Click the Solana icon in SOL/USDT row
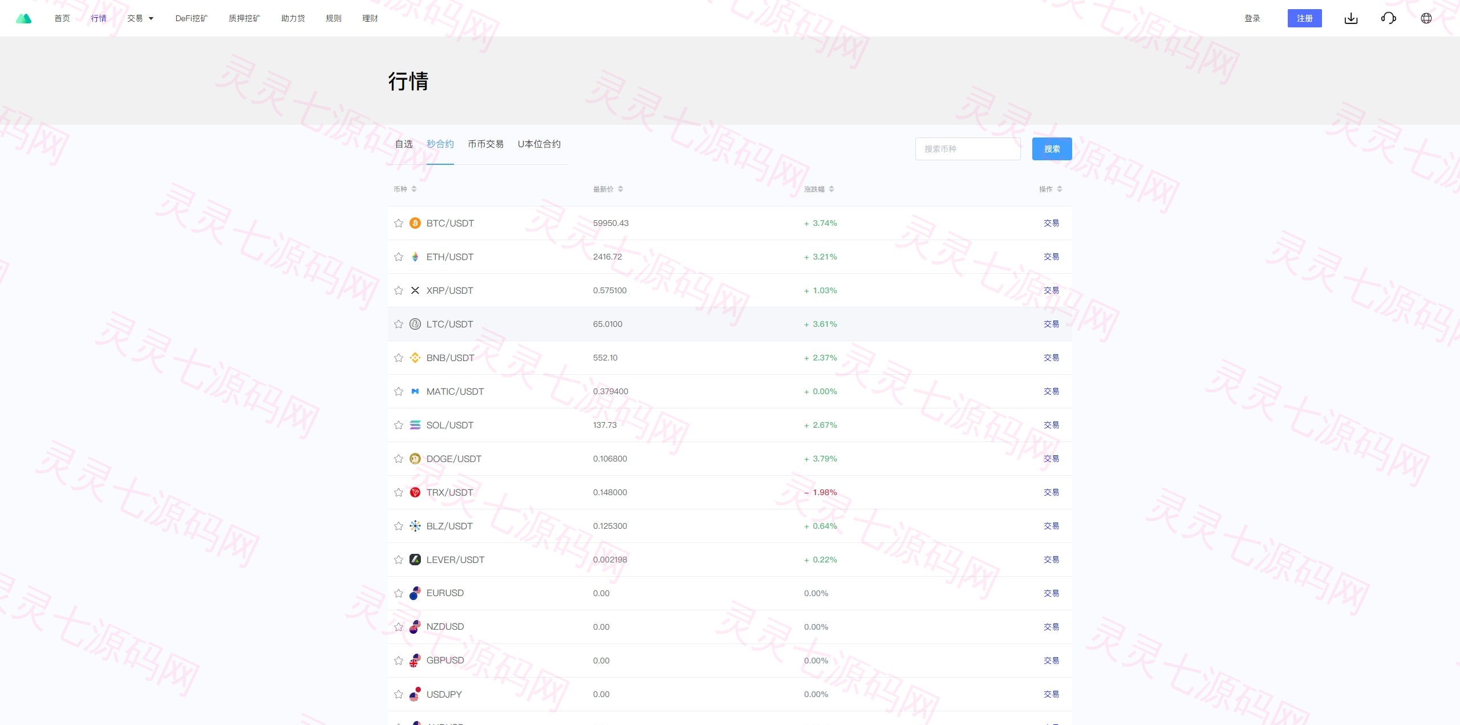 (x=415, y=425)
